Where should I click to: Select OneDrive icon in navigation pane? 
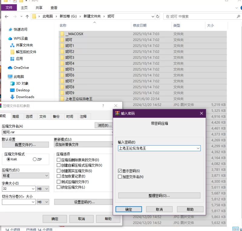point(10,68)
